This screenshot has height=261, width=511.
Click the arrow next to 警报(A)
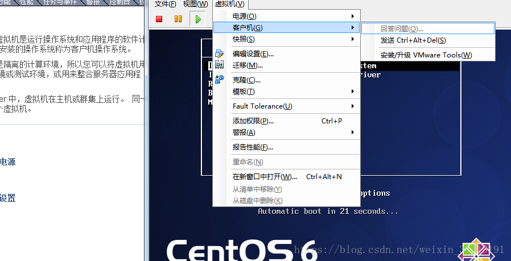[353, 132]
